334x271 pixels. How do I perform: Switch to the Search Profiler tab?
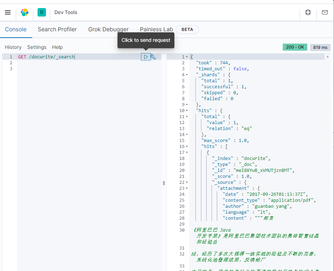(57, 30)
